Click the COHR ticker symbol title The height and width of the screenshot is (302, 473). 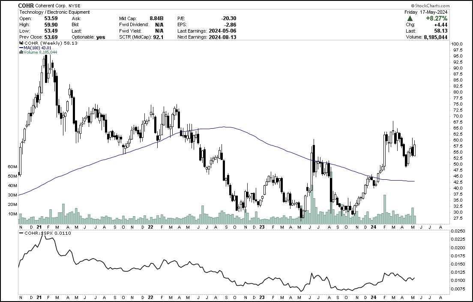[26, 6]
